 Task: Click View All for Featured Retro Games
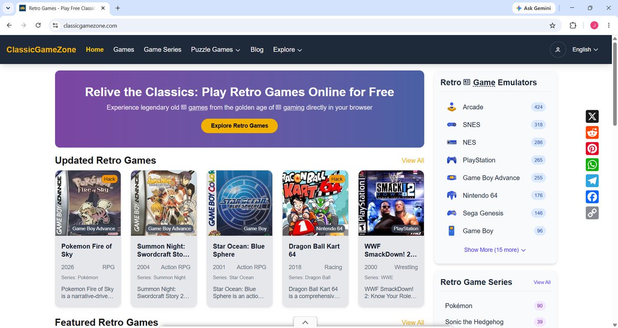point(413,322)
